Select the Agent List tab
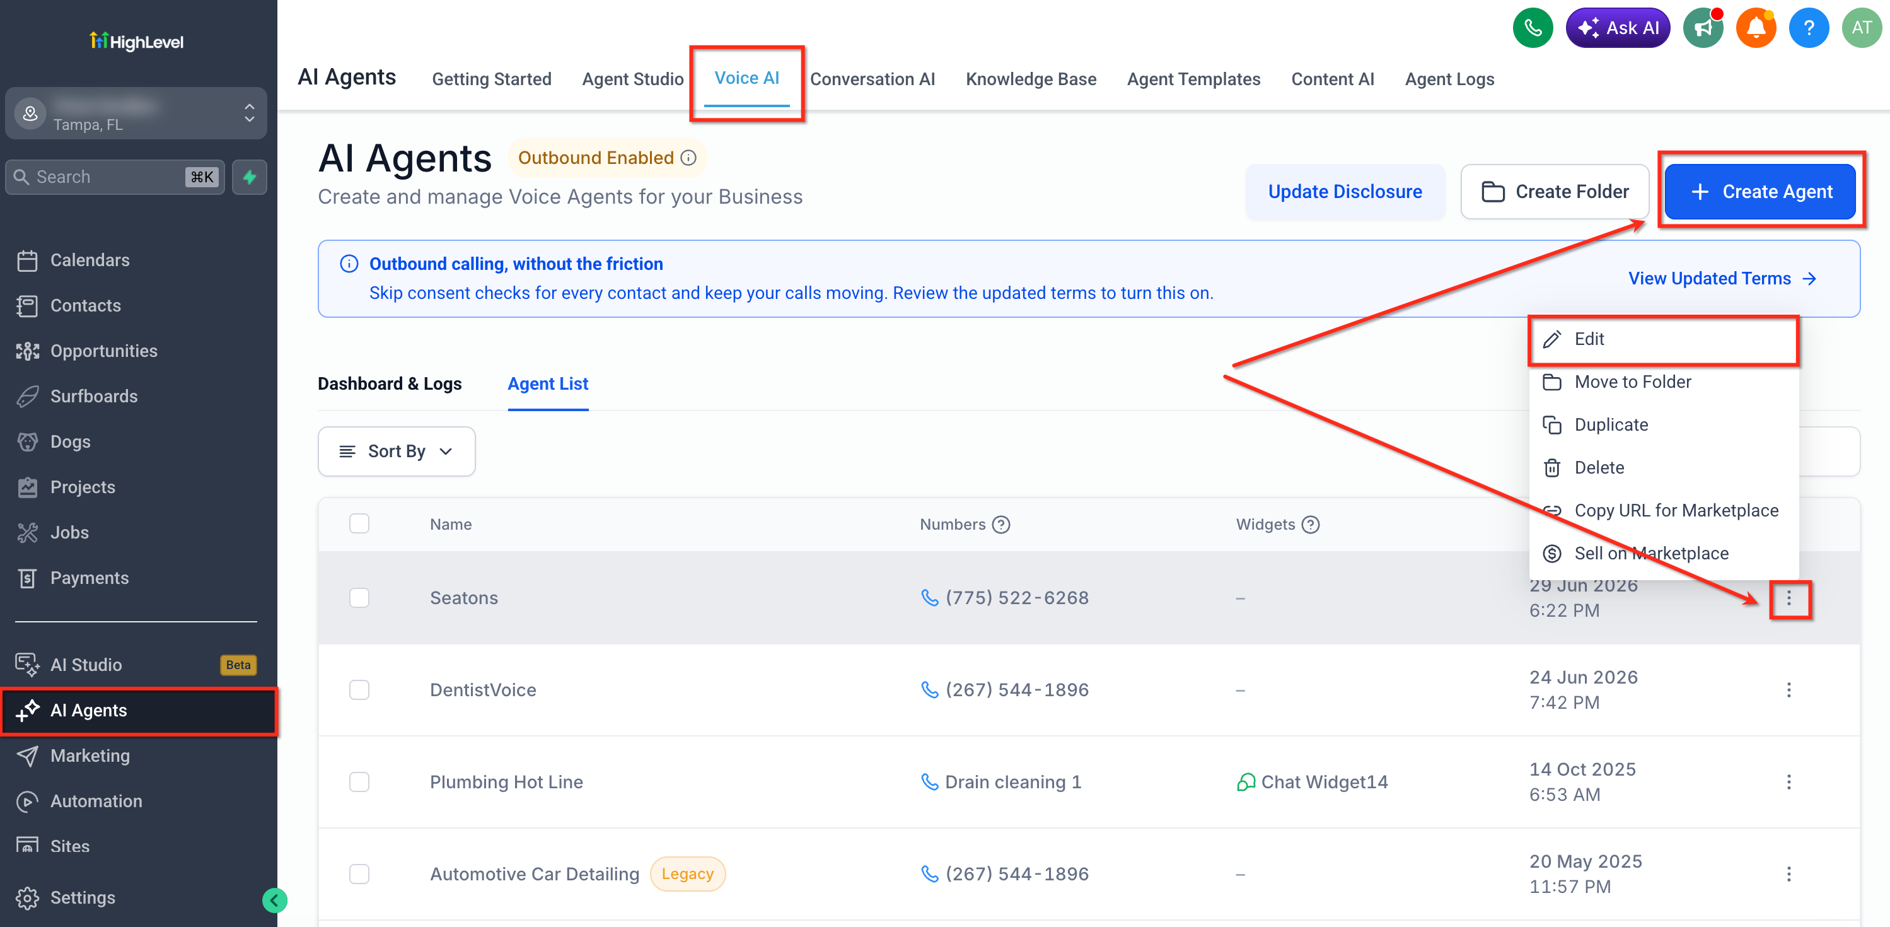1890x927 pixels. coord(548,384)
